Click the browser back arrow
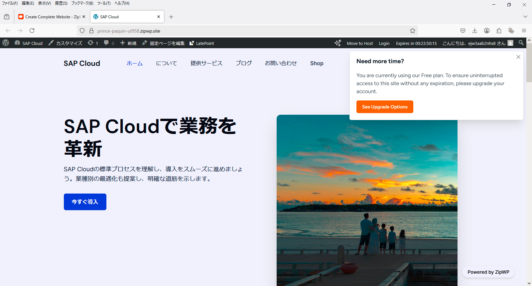 pyautogui.click(x=8, y=31)
